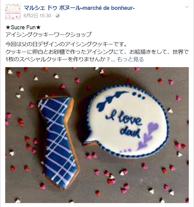Click the three purple dots on cookie
Image resolution: width=194 pixels, height=207 pixels.
pyautogui.click(x=125, y=150)
